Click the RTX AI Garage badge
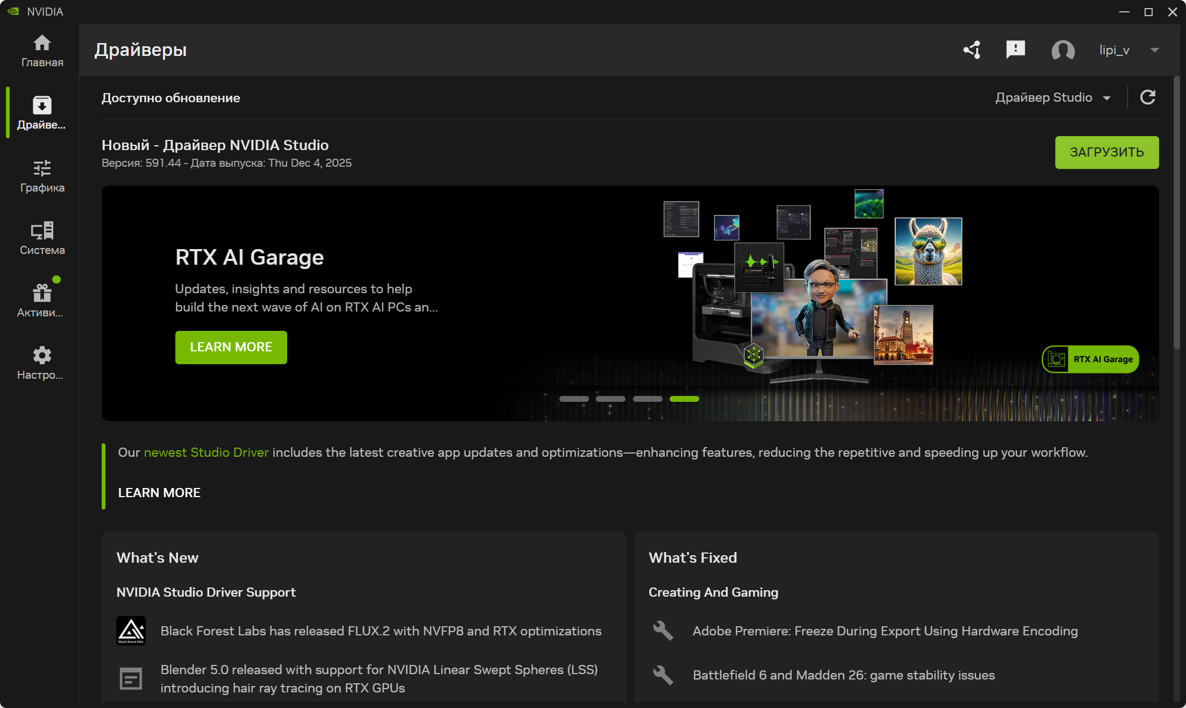 pyautogui.click(x=1090, y=359)
